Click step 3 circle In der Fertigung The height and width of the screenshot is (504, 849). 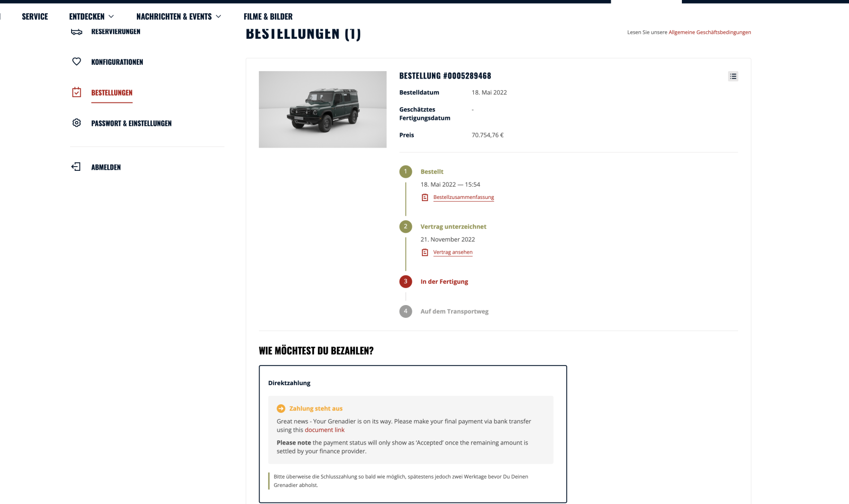[x=405, y=281]
